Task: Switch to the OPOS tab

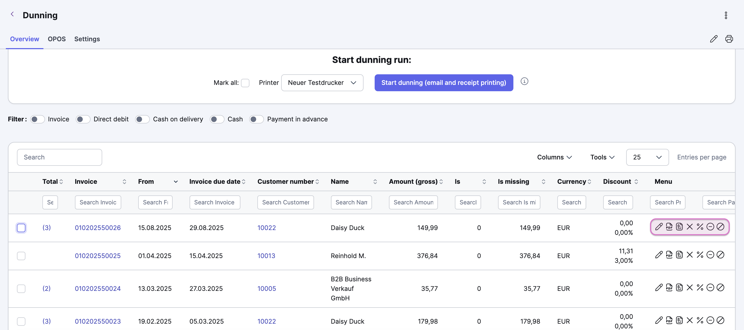Action: tap(57, 39)
